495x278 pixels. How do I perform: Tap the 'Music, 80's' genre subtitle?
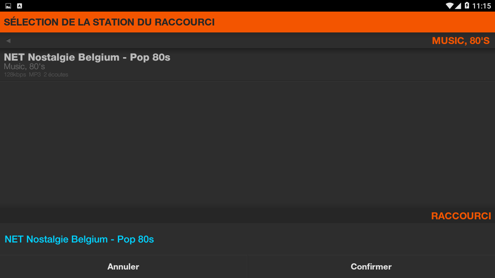click(x=24, y=67)
